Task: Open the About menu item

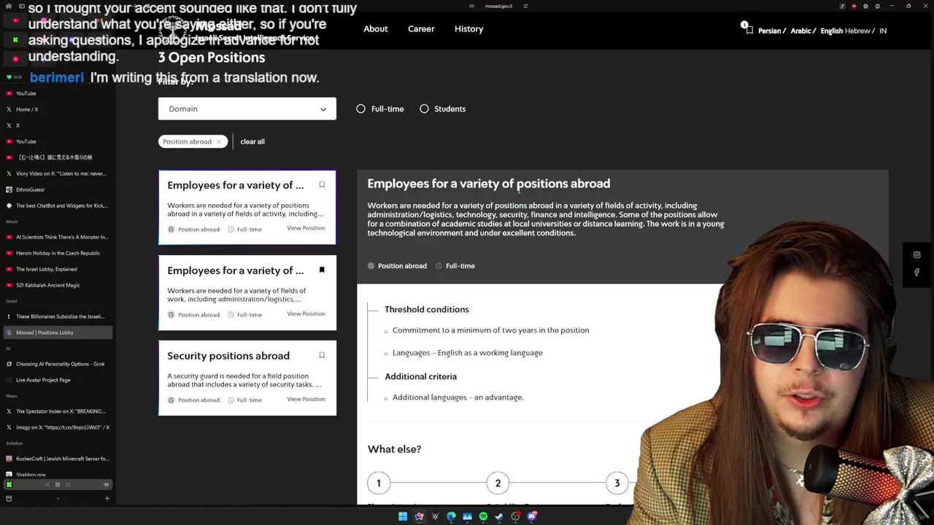Action: click(376, 29)
